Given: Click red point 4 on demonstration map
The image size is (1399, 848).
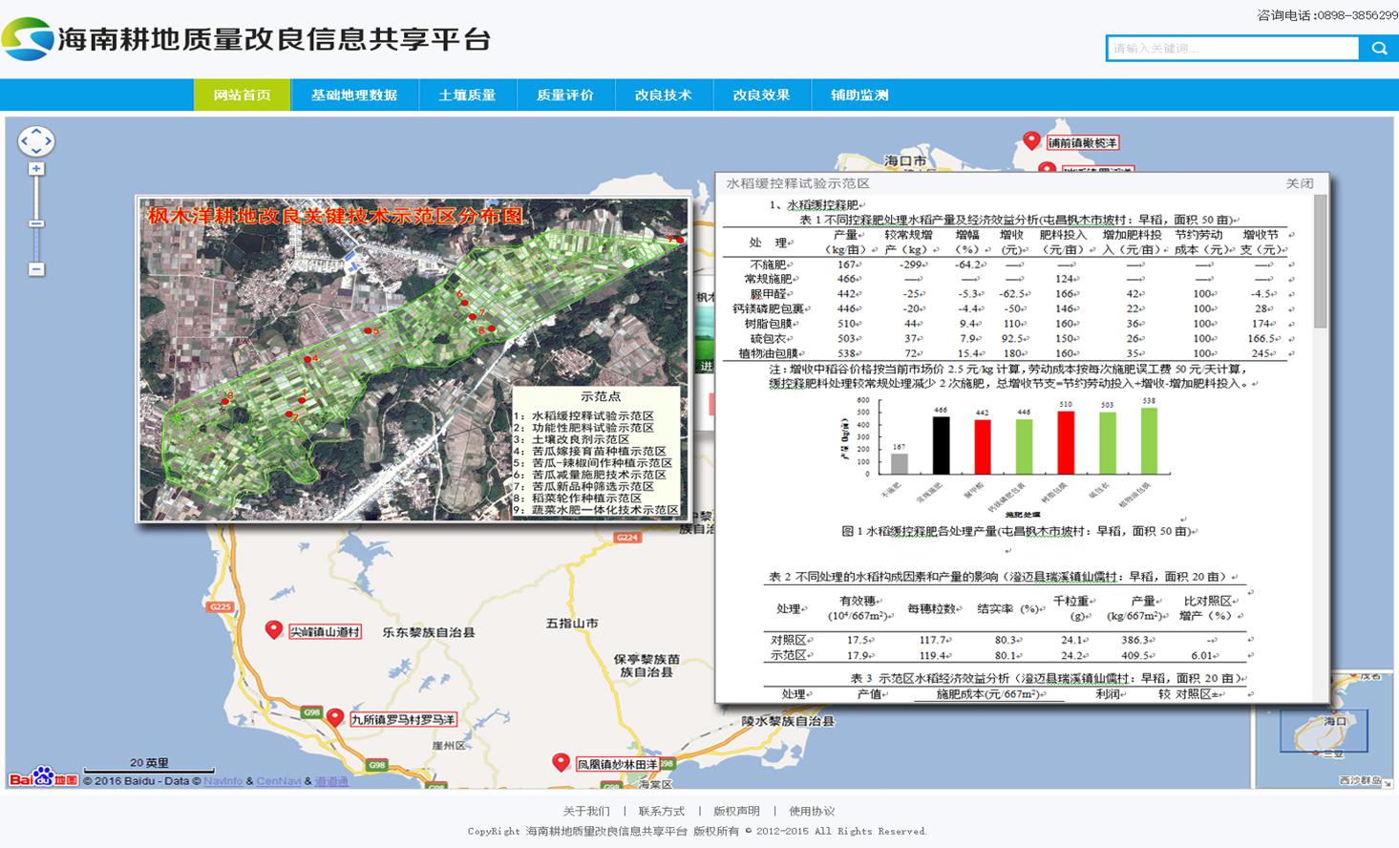Looking at the screenshot, I should 307,360.
